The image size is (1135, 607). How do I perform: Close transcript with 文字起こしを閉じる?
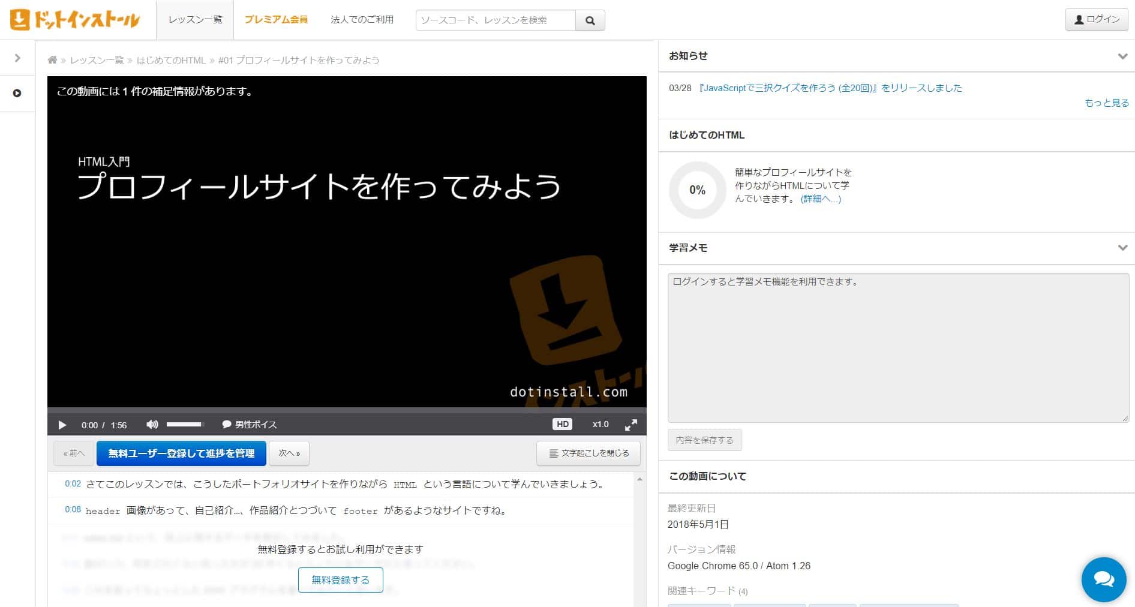tap(588, 453)
